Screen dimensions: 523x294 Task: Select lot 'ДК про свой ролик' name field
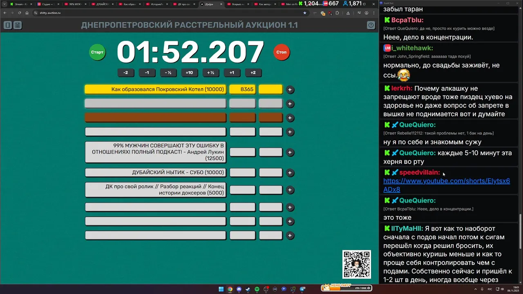pyautogui.click(x=155, y=190)
